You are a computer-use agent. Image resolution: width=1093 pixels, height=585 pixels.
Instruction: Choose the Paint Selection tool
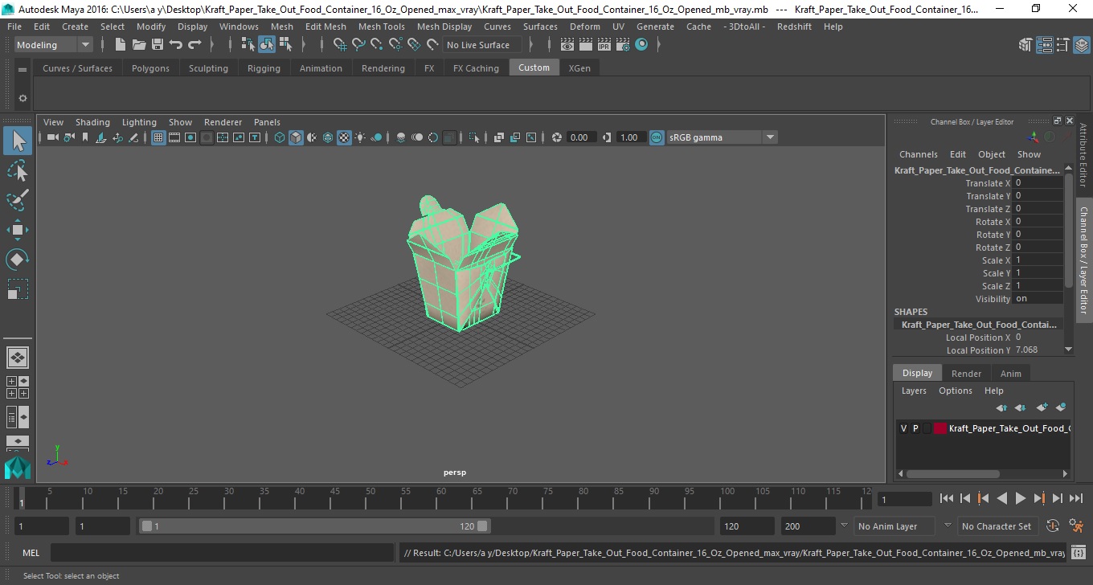pyautogui.click(x=18, y=200)
